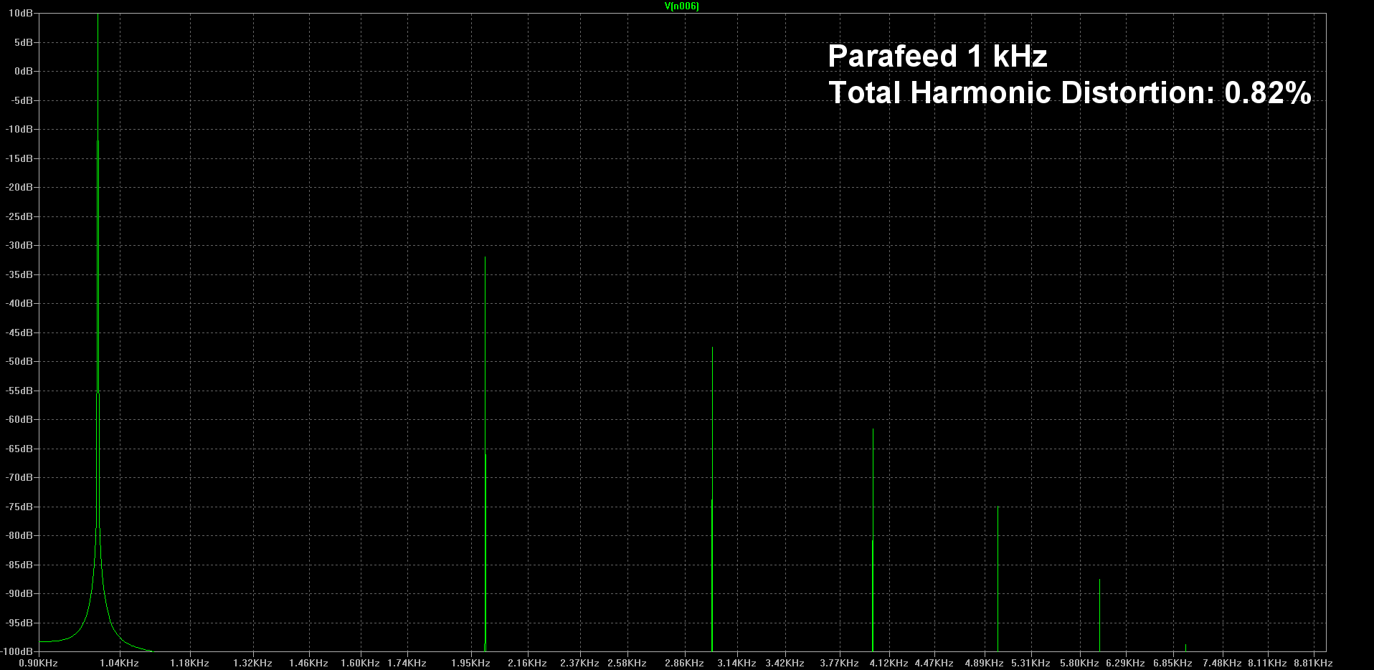Click the 3.77KHz horizontal axis label
The width and height of the screenshot is (1374, 670).
[839, 664]
